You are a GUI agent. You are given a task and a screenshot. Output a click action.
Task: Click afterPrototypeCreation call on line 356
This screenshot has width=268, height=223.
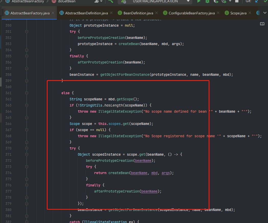pos(100,62)
